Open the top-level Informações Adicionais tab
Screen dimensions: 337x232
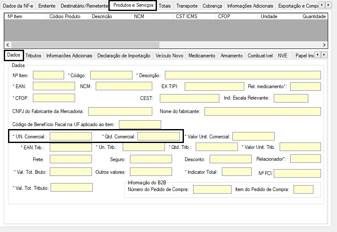(x=250, y=6)
